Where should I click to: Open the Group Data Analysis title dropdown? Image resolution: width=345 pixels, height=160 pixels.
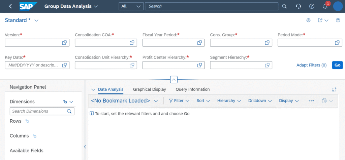point(96,6)
